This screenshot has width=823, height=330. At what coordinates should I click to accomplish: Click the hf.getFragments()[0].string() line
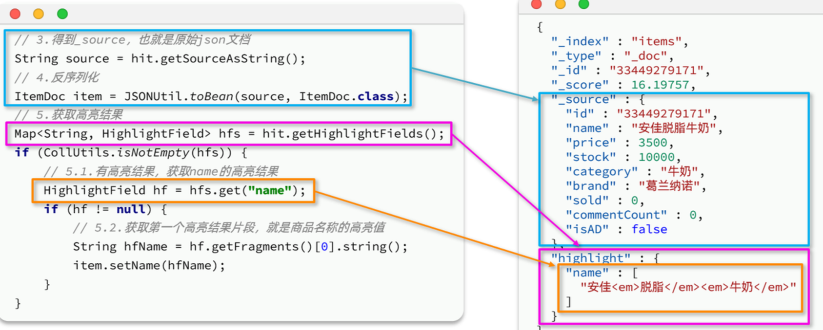pyautogui.click(x=240, y=247)
